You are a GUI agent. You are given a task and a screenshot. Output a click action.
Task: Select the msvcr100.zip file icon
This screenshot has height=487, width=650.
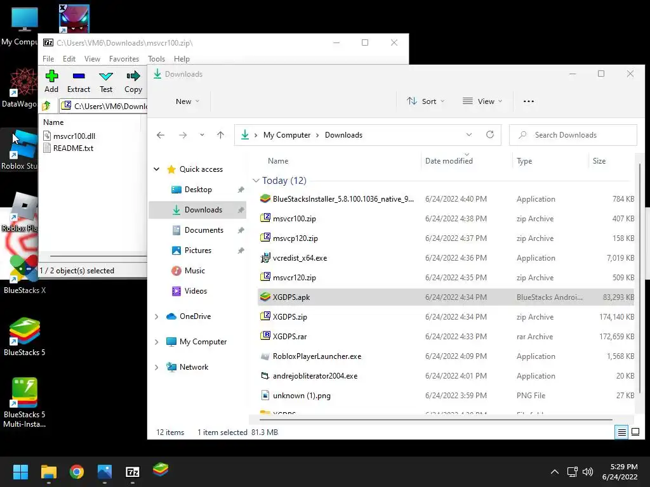click(x=265, y=218)
